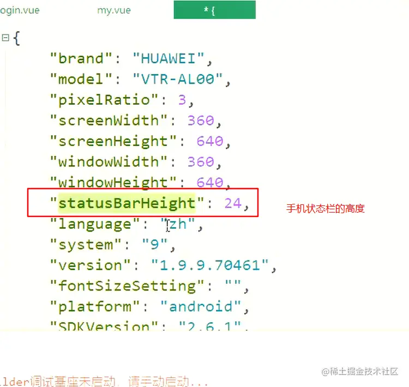The height and width of the screenshot is (387, 409).
Task: Collapse the JSON object fold marker
Action: 5,38
